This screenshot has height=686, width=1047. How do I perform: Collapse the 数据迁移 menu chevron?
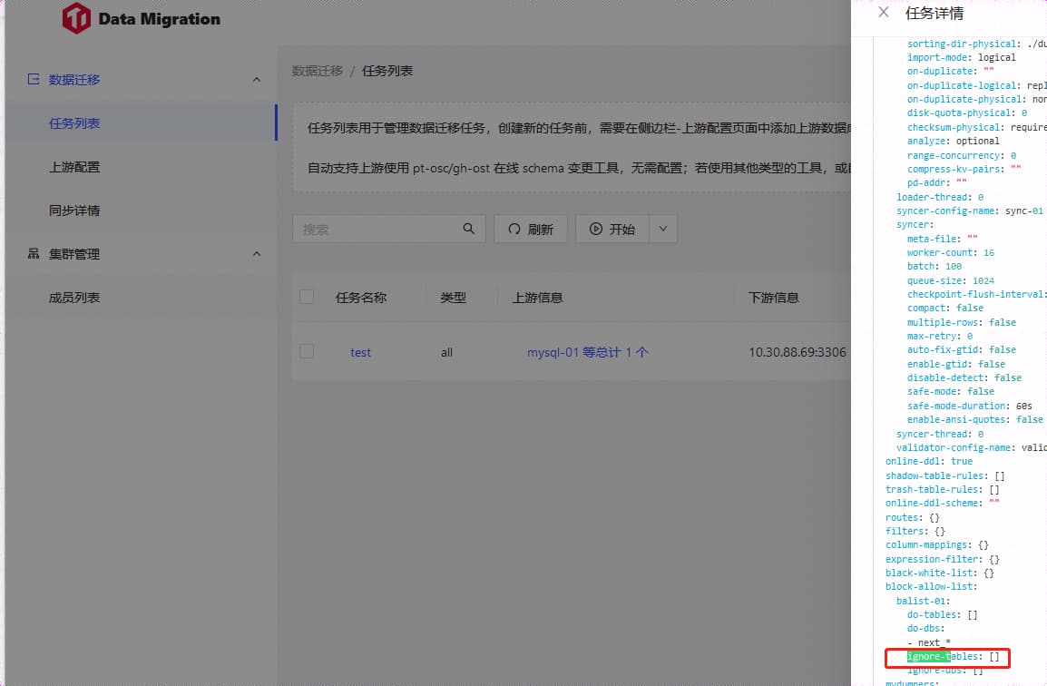pyautogui.click(x=257, y=80)
